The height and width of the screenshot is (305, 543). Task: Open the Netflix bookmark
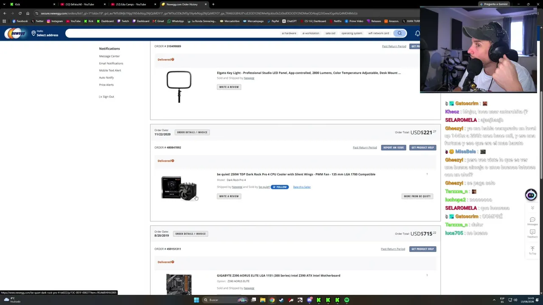(335, 21)
